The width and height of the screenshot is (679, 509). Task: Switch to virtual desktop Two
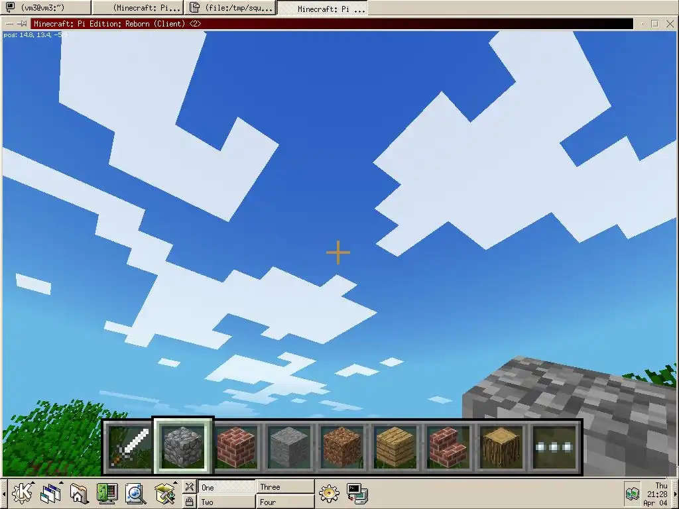227,502
